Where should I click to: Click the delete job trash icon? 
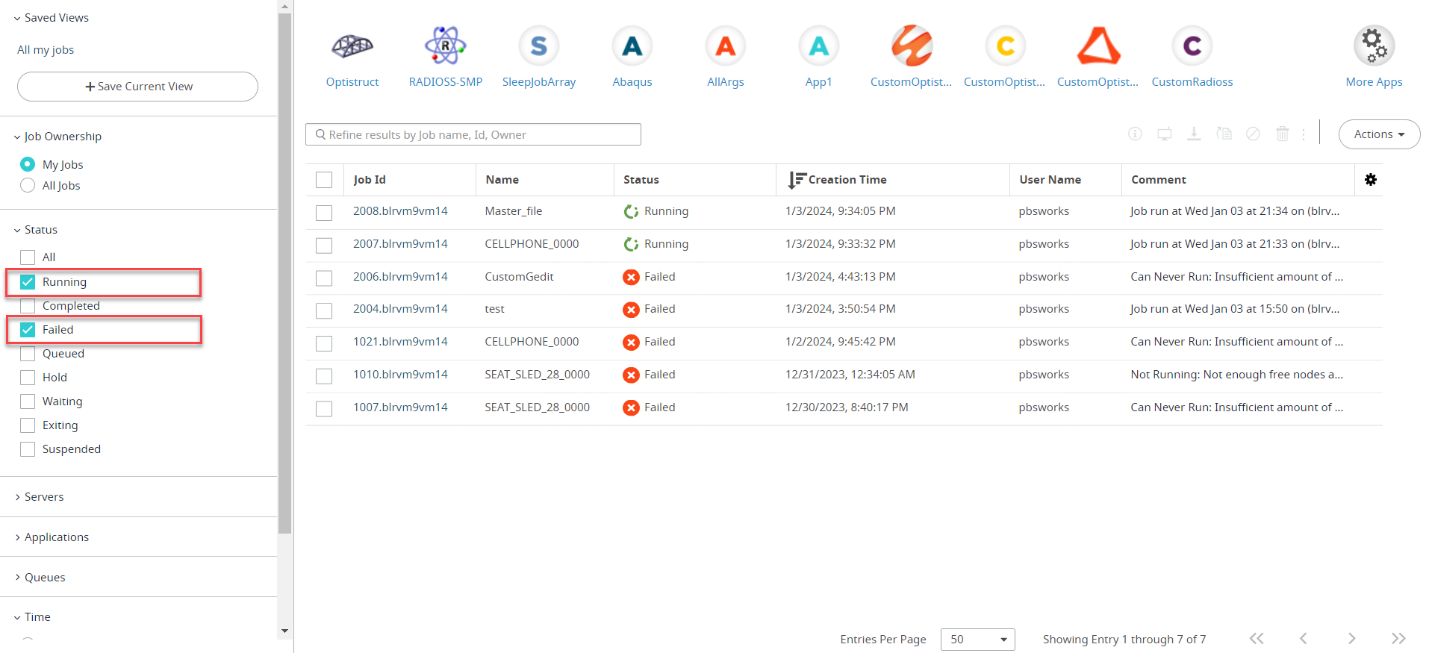[1282, 134]
